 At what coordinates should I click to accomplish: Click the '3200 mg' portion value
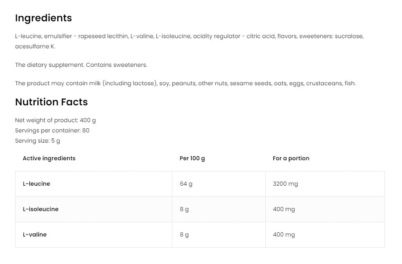[x=285, y=184]
